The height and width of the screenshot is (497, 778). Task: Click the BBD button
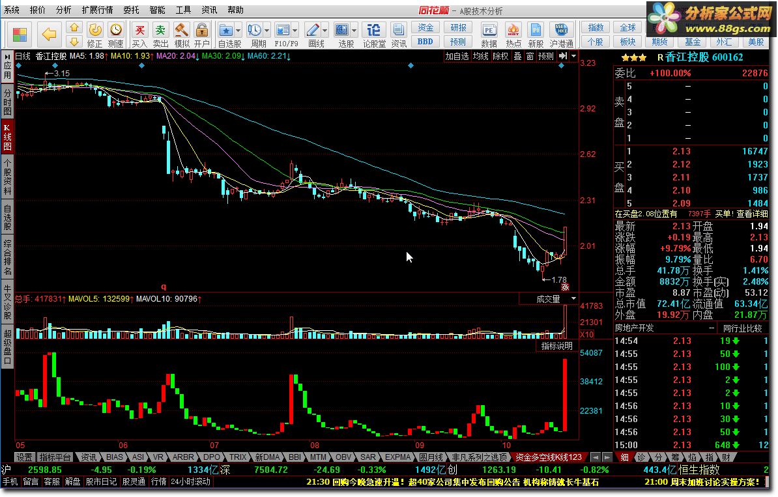tap(425, 42)
